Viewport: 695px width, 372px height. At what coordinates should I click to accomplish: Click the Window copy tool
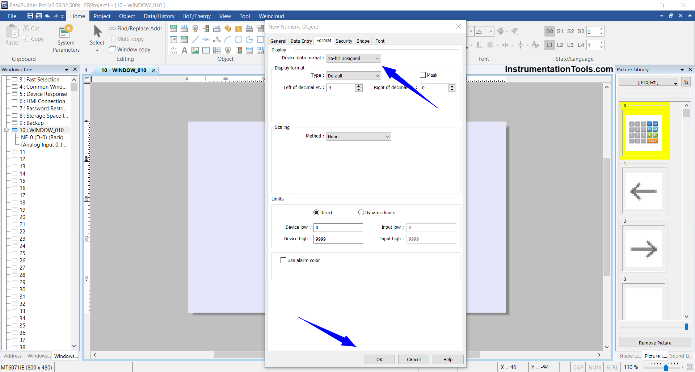pyautogui.click(x=130, y=50)
